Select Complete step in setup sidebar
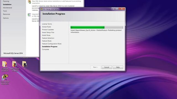Image resolution: width=177 pixels, height=99 pixels. tap(45, 50)
